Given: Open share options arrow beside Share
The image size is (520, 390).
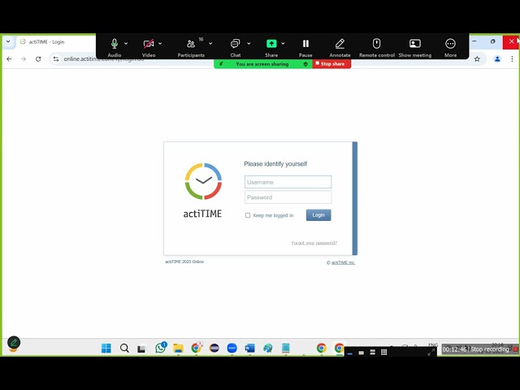Looking at the screenshot, I should click(283, 43).
